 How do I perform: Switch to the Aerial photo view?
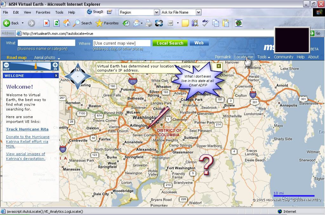pos(44,58)
